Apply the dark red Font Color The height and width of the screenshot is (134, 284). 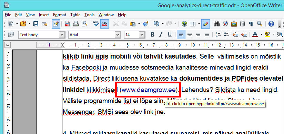(x=255, y=34)
